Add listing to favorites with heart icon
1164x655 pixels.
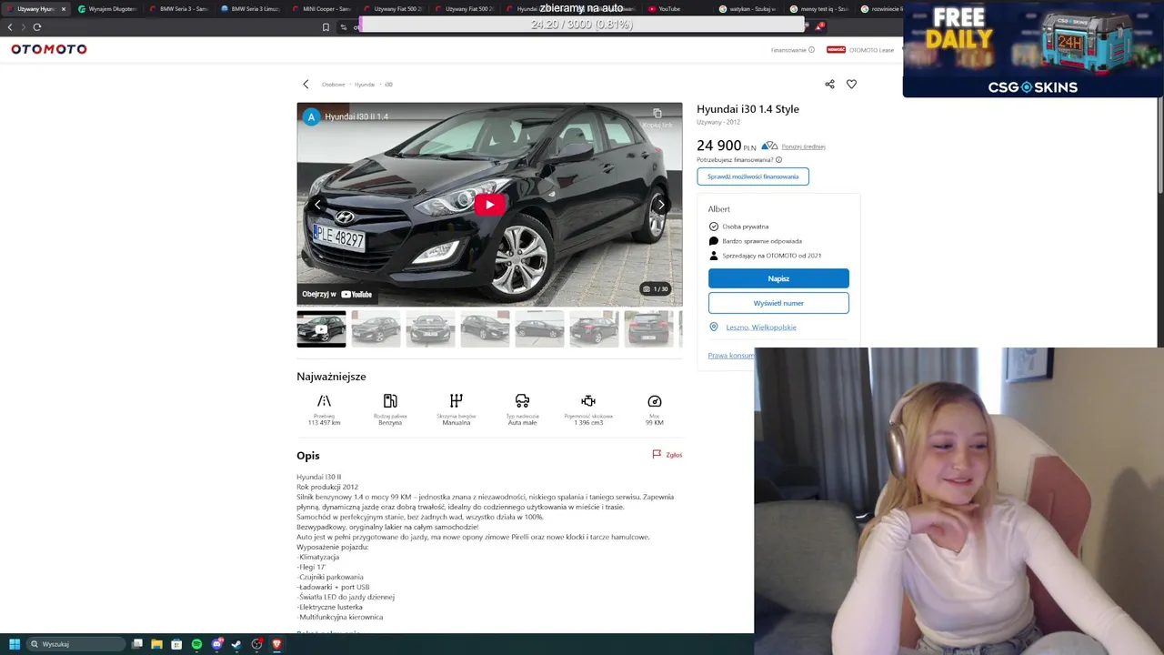[851, 84]
